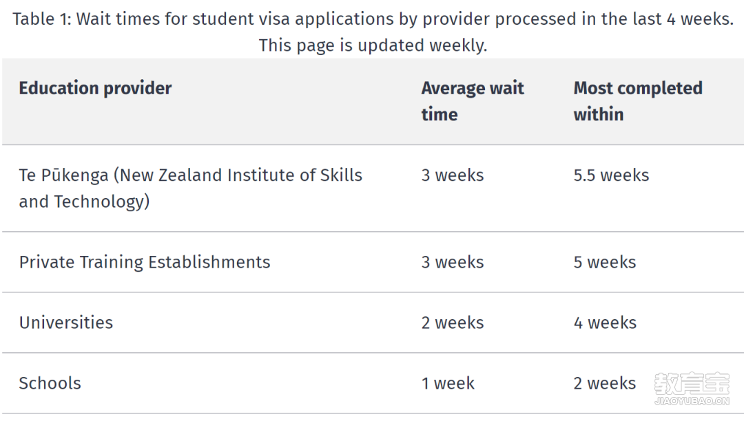Click the Education provider column header
Viewport: 744px width, 421px height.
point(95,88)
